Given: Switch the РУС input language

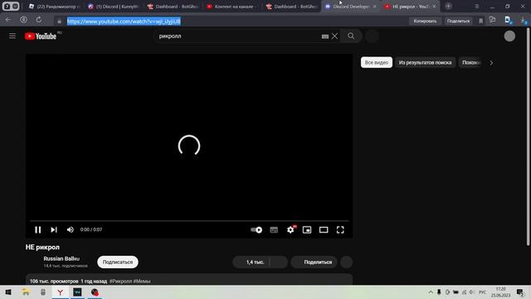Looking at the screenshot, I should click(x=482, y=292).
